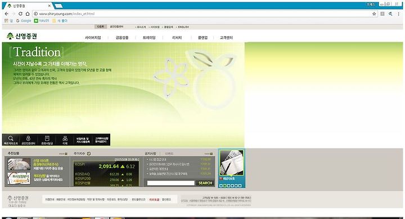The image size is (405, 219).
Task: Select the last banner pagination square
Action: tap(240, 186)
